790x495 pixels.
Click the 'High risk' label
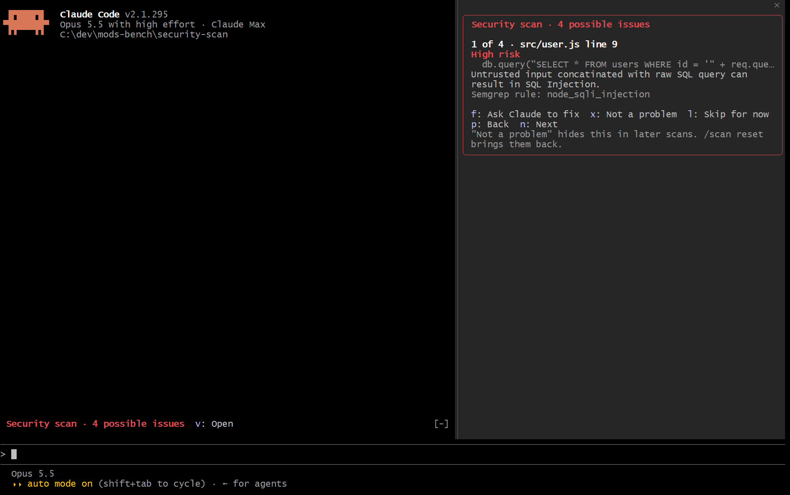pos(495,54)
